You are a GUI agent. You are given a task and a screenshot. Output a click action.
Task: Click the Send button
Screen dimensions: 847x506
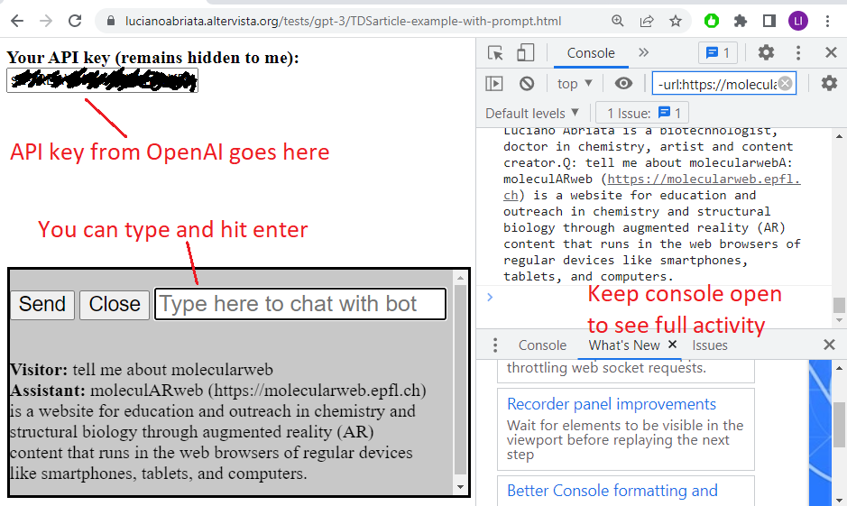pyautogui.click(x=42, y=304)
